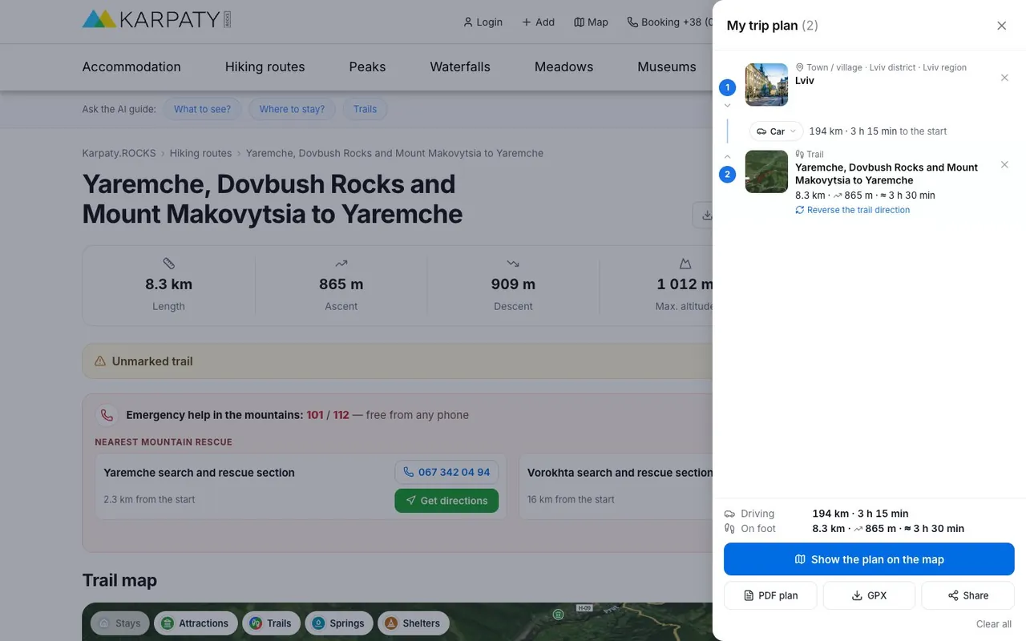Go to Karpaty.ROCKS breadcrumb
The height and width of the screenshot is (641, 1026).
tap(119, 153)
